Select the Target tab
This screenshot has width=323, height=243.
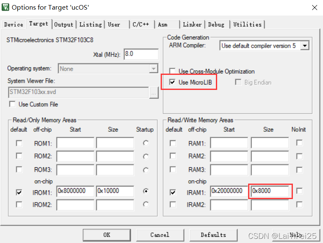click(x=39, y=24)
